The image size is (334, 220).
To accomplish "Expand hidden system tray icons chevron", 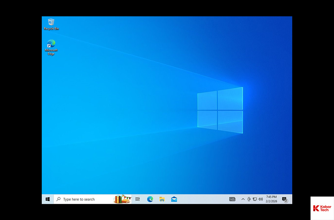I will (x=243, y=199).
